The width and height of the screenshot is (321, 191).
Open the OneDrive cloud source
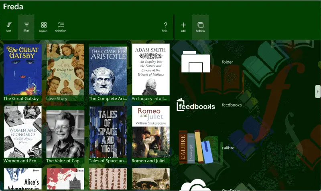196,185
